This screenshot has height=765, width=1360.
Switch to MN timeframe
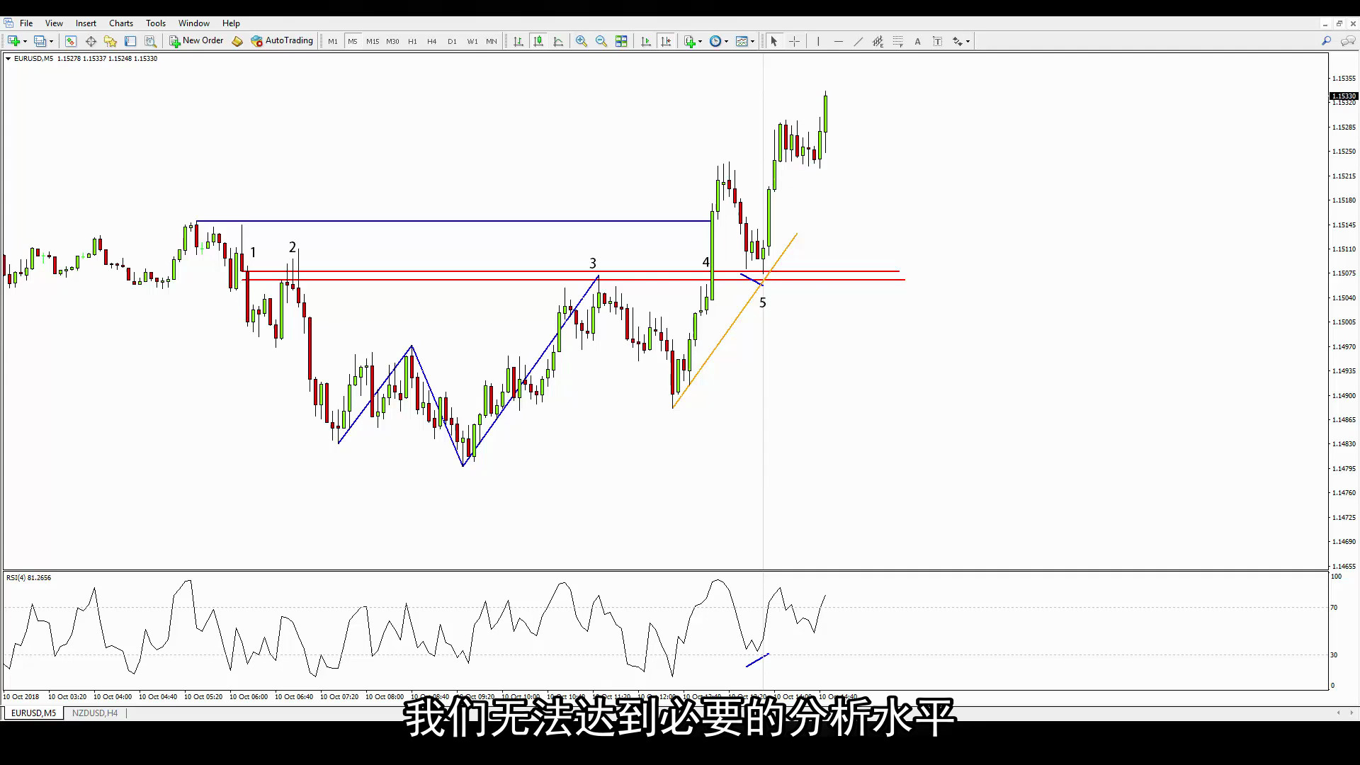click(x=492, y=41)
